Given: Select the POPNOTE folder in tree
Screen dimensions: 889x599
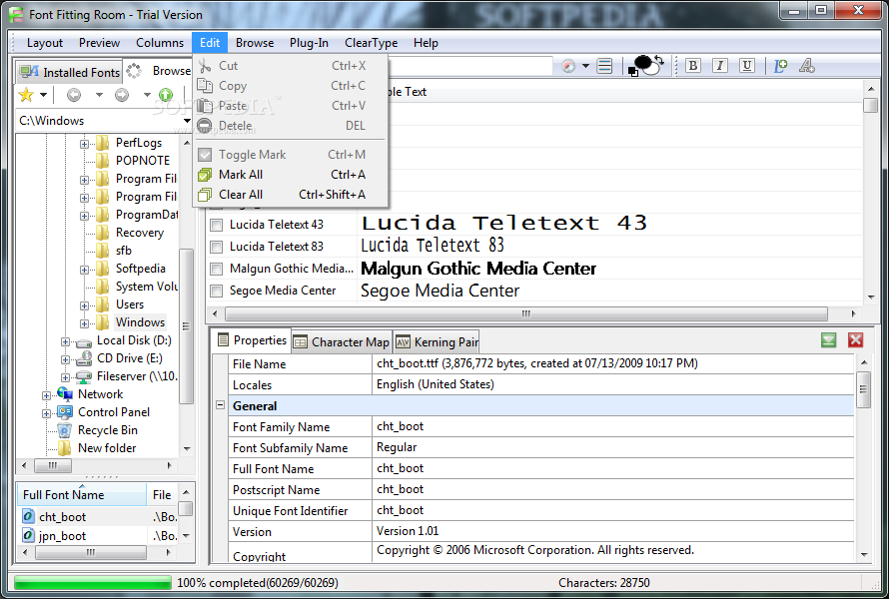Looking at the screenshot, I should 143,161.
